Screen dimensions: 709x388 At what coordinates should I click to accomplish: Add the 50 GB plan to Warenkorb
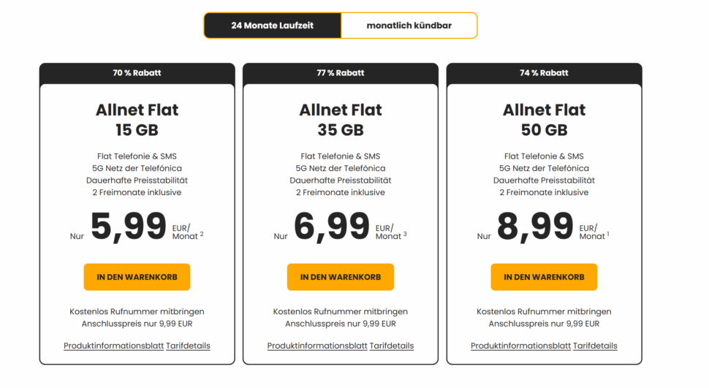pos(544,277)
